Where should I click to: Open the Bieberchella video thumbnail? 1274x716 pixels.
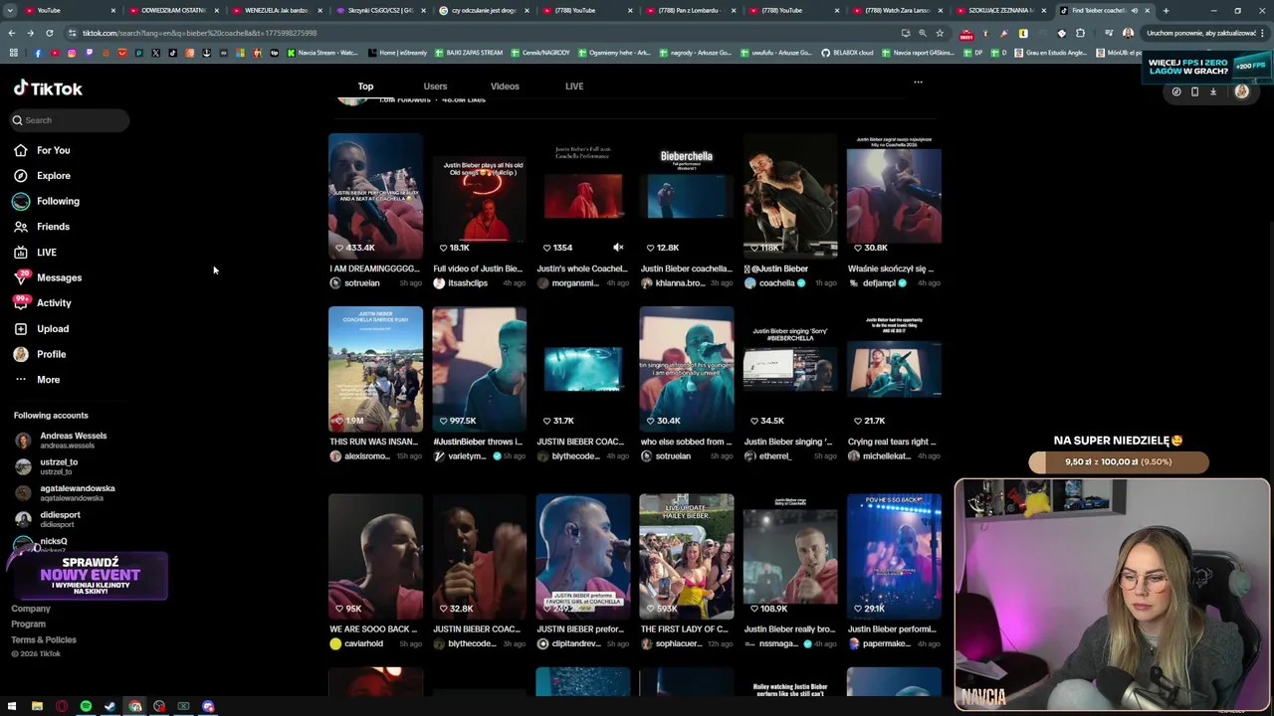pos(686,195)
